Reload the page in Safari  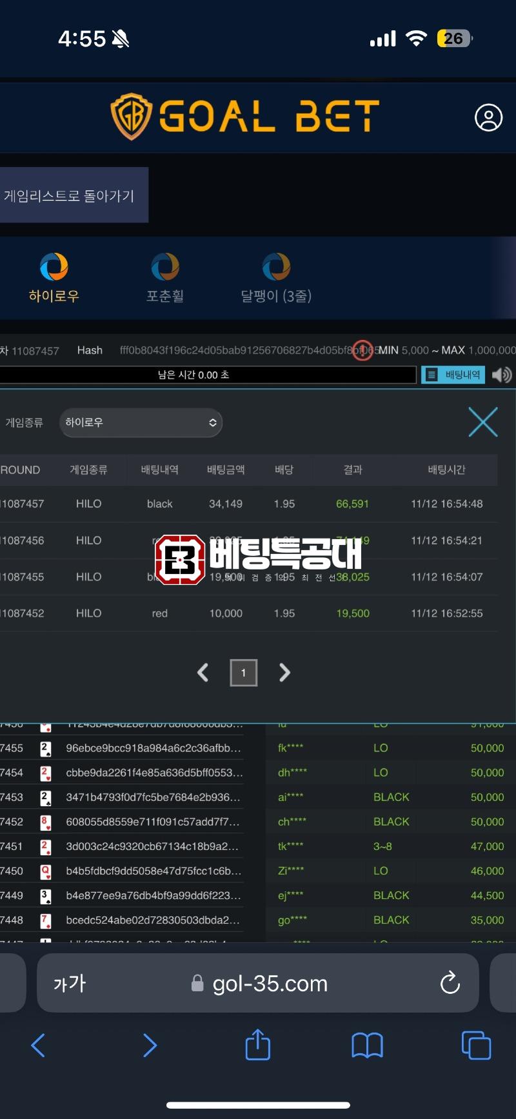(x=450, y=984)
